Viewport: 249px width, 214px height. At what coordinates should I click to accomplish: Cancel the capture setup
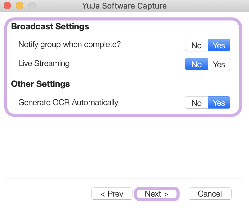tap(210, 194)
